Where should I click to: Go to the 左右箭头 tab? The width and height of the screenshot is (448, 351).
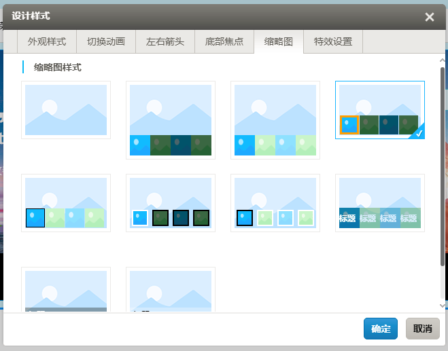coord(165,41)
